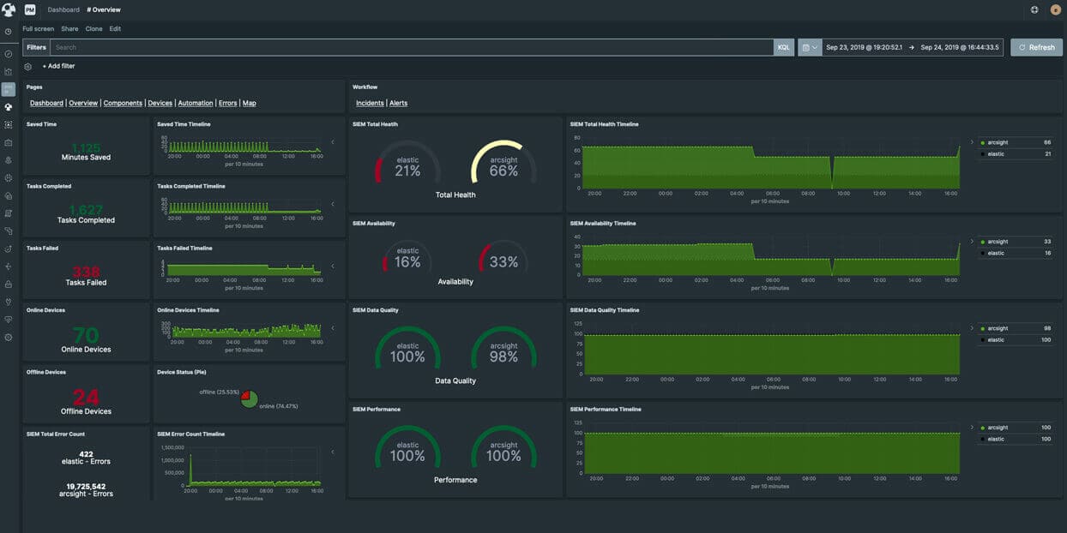This screenshot has height=533, width=1067.
Task: Click Share in the dashboard menu
Action: (x=69, y=28)
